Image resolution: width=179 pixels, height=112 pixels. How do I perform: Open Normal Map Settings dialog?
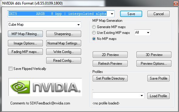click(64, 43)
